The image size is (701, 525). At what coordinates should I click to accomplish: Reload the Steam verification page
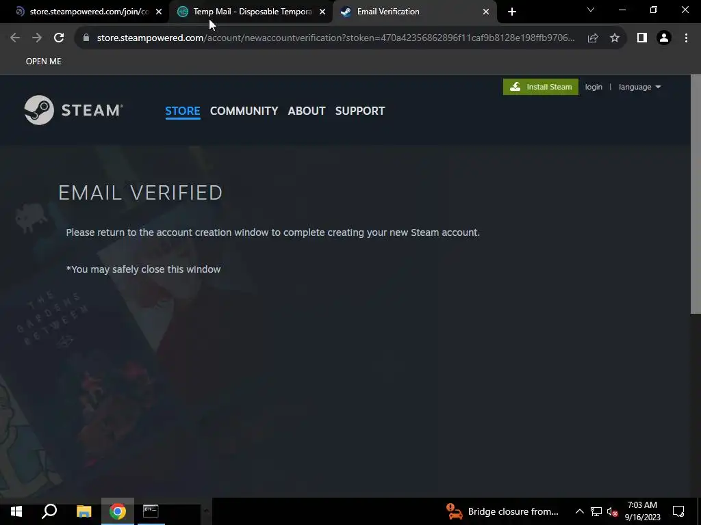[x=59, y=38]
